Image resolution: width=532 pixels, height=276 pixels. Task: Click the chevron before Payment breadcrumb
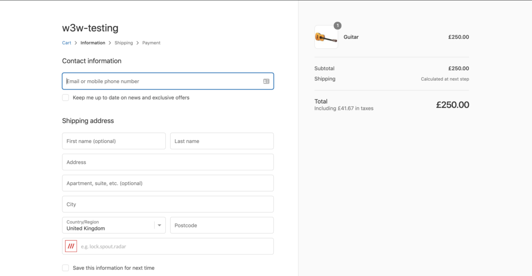pyautogui.click(x=137, y=43)
